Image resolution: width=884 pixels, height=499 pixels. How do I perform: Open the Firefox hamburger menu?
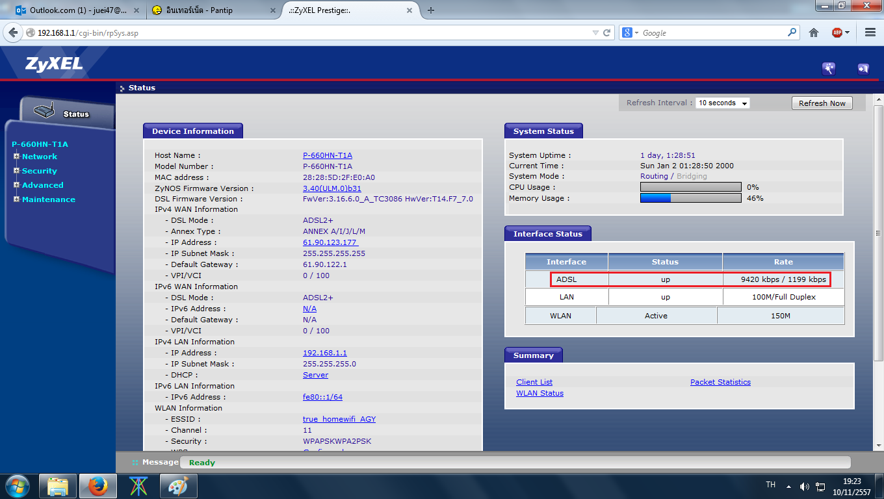click(x=870, y=32)
